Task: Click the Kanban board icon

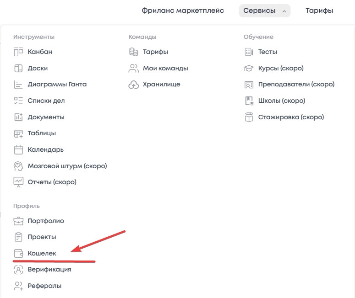Action: click(18, 52)
